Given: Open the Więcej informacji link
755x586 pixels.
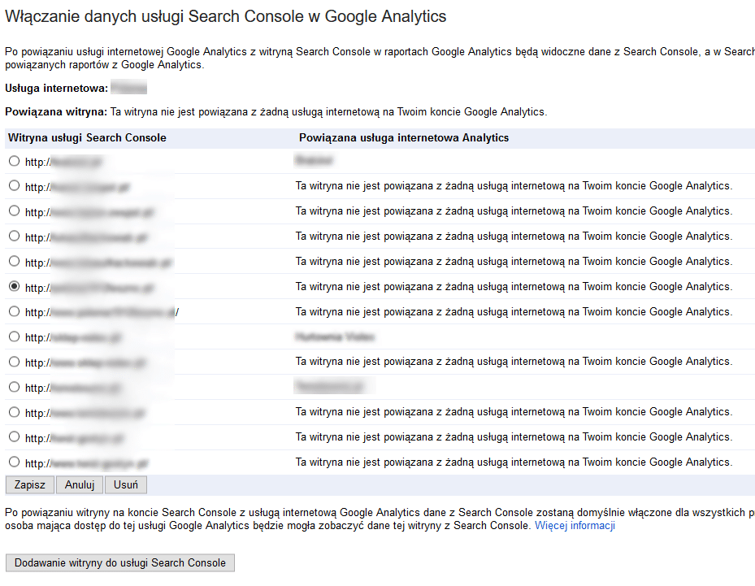Looking at the screenshot, I should pyautogui.click(x=575, y=525).
